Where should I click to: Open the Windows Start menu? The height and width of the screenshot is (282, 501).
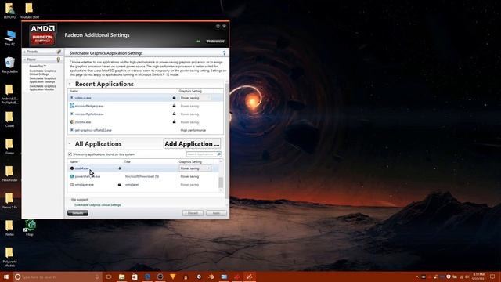coord(6,277)
